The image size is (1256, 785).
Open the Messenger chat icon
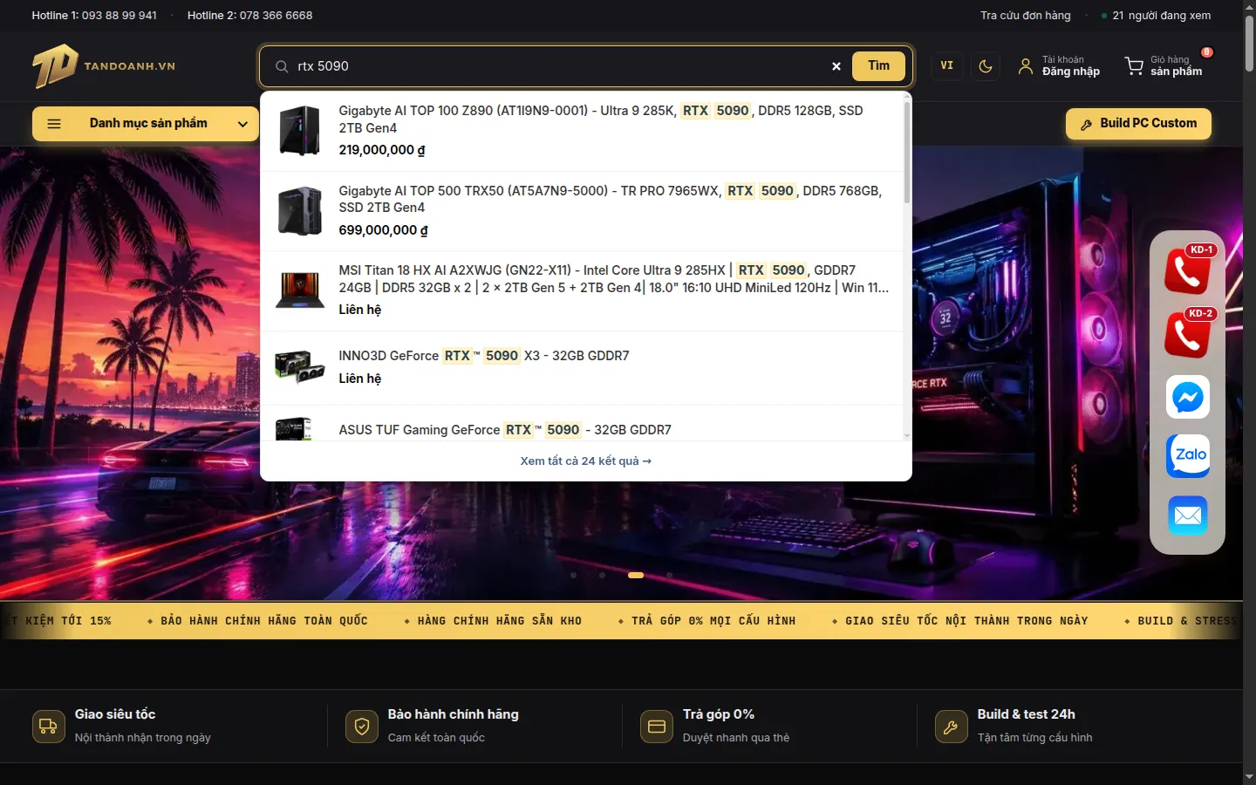tap(1188, 397)
